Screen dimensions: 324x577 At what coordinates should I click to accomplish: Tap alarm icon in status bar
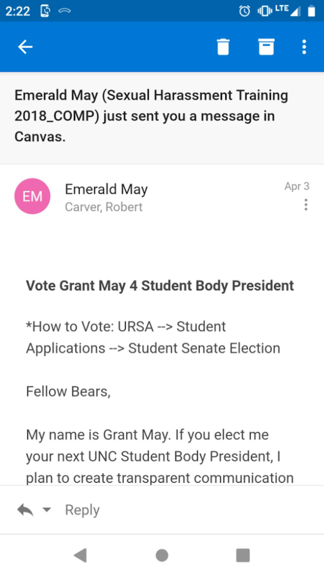point(244,11)
